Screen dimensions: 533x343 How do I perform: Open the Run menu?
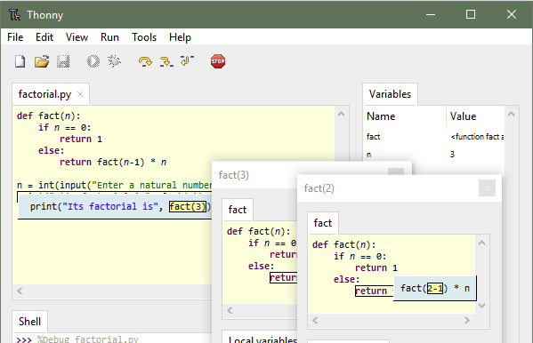[109, 37]
